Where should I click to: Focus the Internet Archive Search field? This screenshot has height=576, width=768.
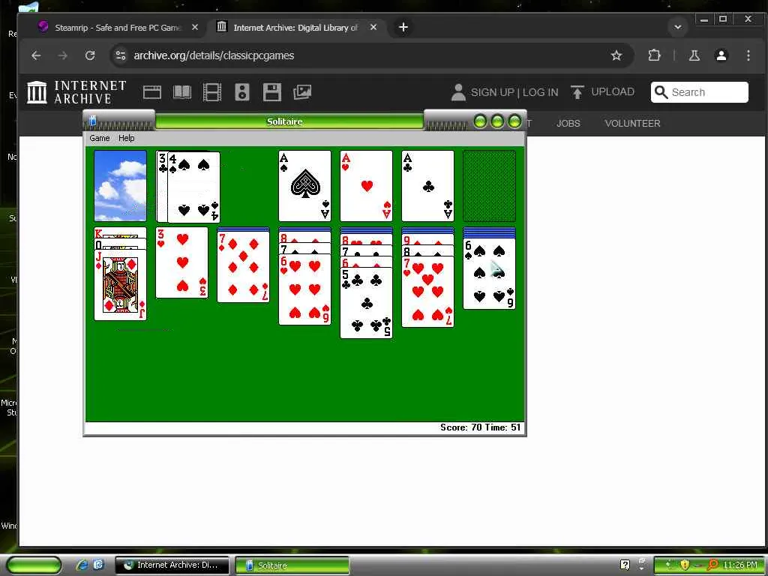click(700, 92)
